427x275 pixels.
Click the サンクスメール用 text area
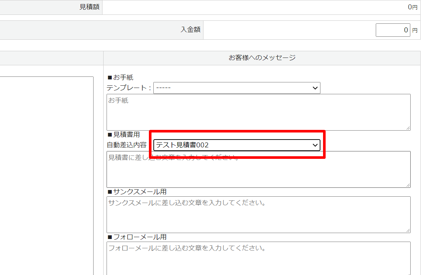coord(258,215)
